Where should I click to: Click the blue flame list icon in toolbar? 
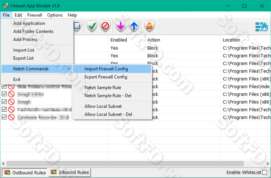[x=262, y=27]
